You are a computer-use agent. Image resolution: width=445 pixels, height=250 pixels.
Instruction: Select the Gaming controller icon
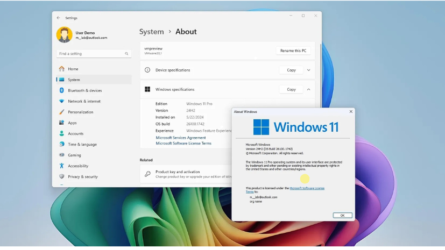(x=62, y=155)
